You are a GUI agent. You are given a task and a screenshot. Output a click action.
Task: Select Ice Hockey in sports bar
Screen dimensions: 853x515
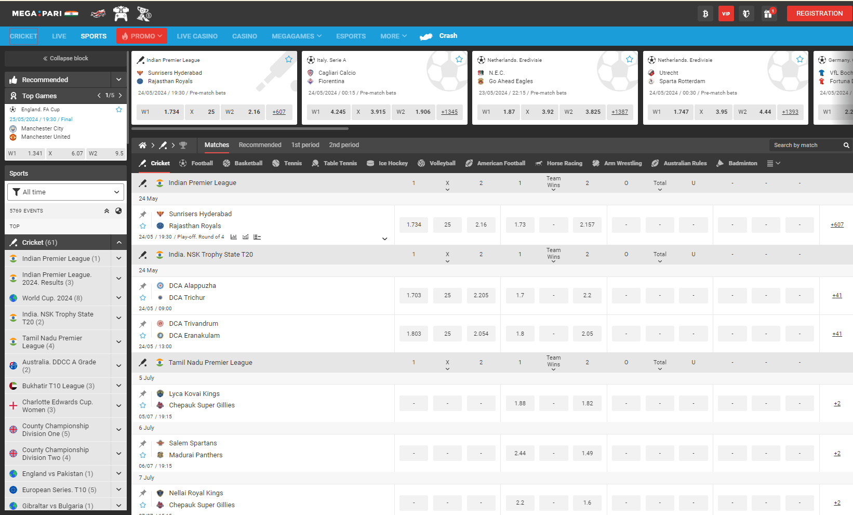387,163
